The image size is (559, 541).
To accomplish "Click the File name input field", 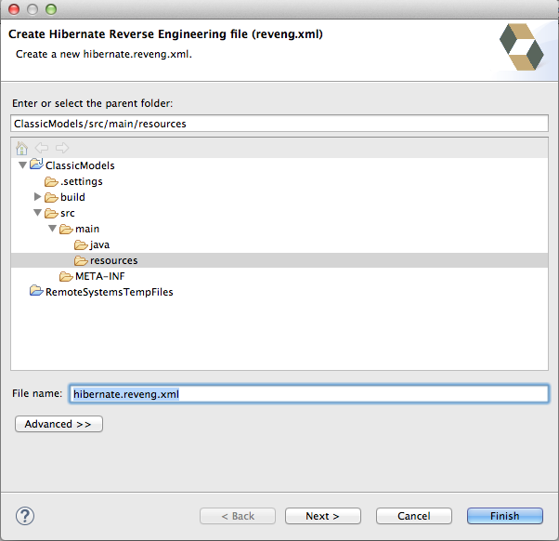I will (308, 394).
